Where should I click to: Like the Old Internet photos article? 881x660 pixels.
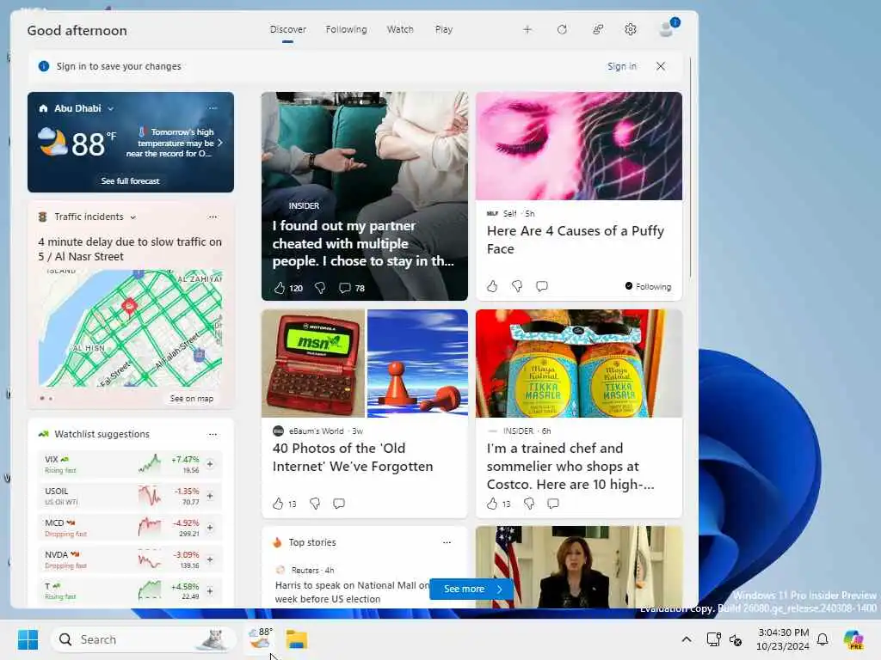point(278,504)
